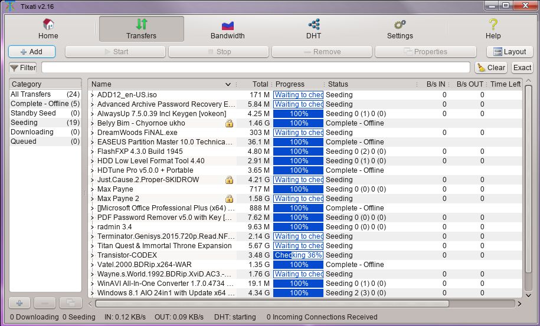Clear the filter with the broom button
The height and width of the screenshot is (326, 540).
491,67
